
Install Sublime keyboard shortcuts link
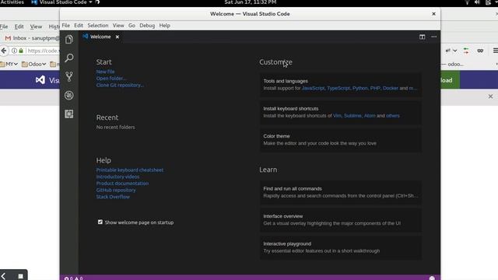pos(352,116)
